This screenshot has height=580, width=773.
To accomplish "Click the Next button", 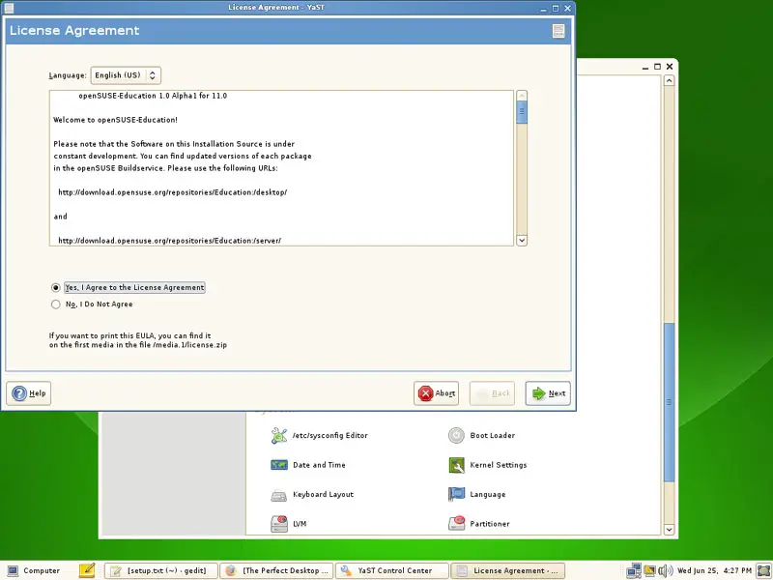I will click(x=548, y=393).
